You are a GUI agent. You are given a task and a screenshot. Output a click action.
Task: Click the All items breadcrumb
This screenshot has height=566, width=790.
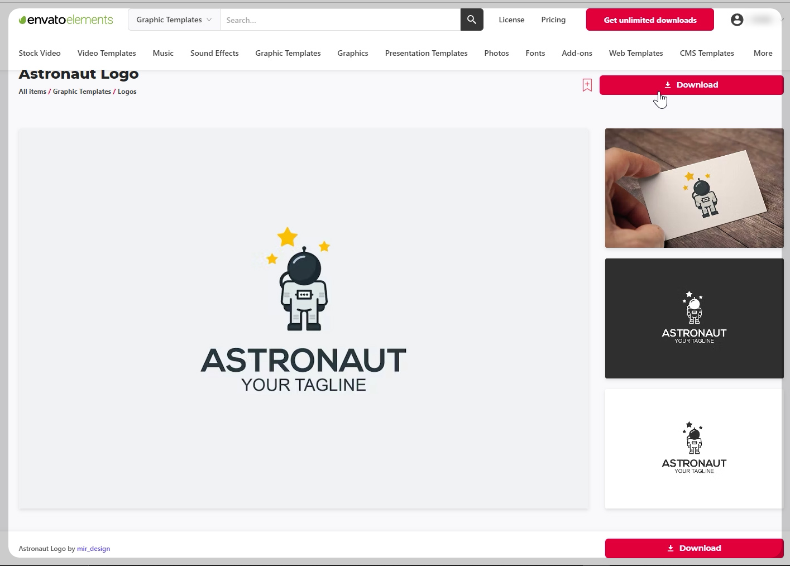click(32, 92)
